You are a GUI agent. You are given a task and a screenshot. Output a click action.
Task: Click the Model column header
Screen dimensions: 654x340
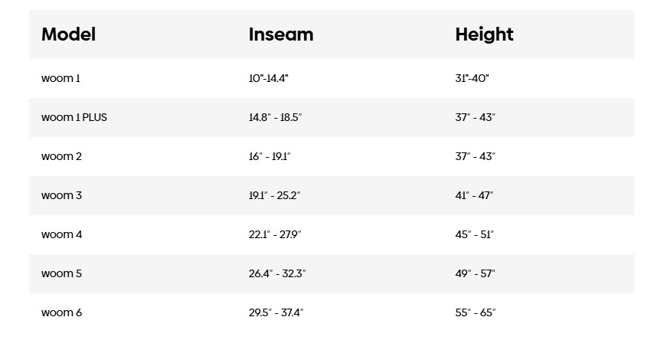pyautogui.click(x=68, y=34)
